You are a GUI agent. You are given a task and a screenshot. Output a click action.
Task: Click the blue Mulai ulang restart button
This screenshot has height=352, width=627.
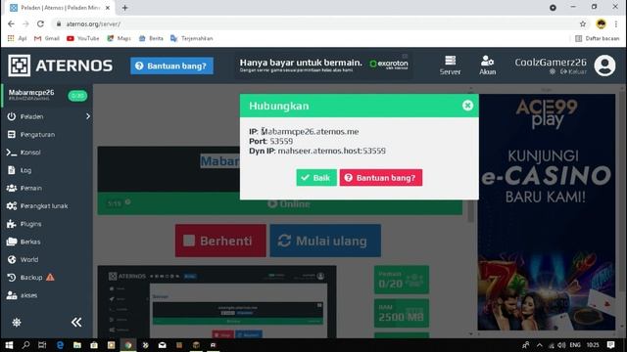tap(325, 241)
